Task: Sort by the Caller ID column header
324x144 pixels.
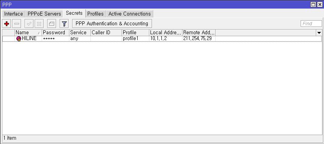Action: tap(106, 33)
